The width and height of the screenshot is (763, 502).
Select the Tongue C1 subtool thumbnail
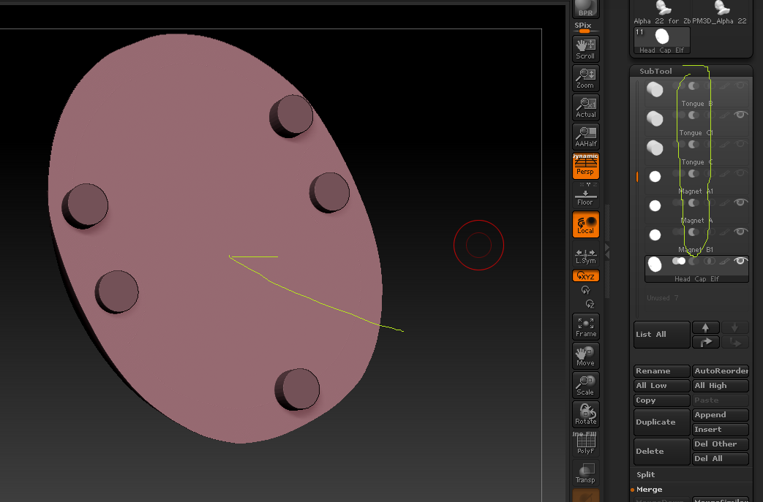coord(655,118)
